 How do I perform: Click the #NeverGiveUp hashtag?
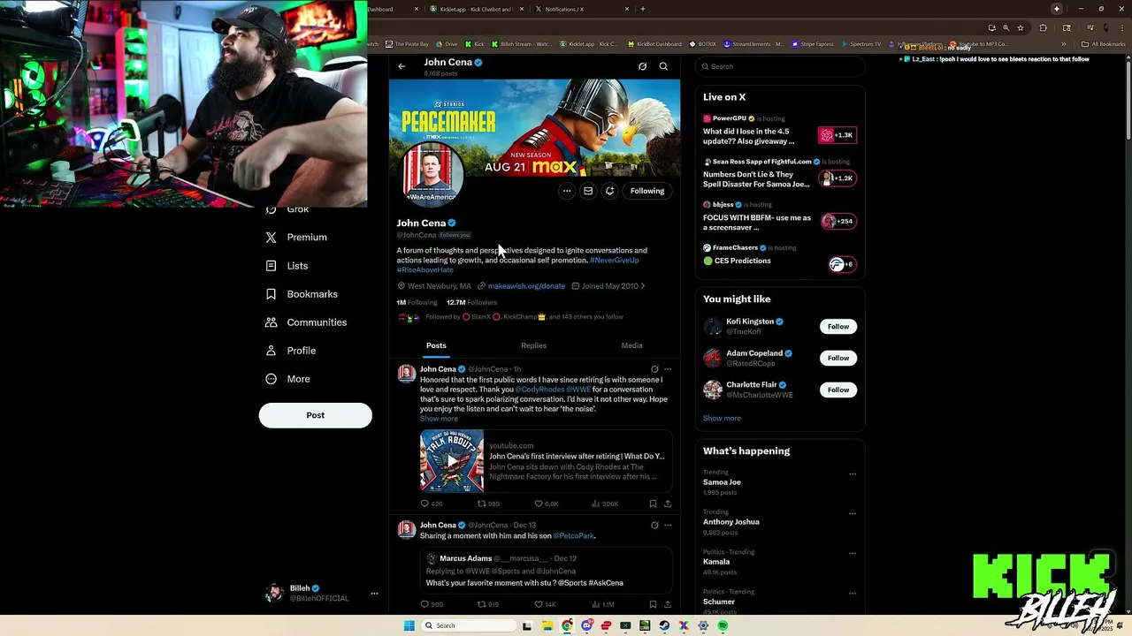tap(614, 261)
